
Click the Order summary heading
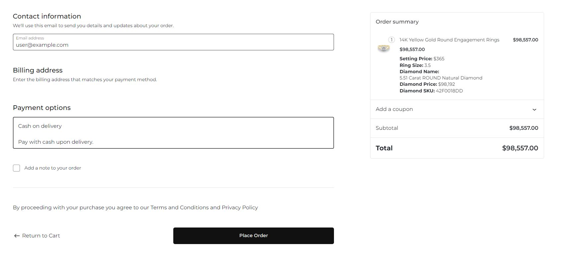397,22
